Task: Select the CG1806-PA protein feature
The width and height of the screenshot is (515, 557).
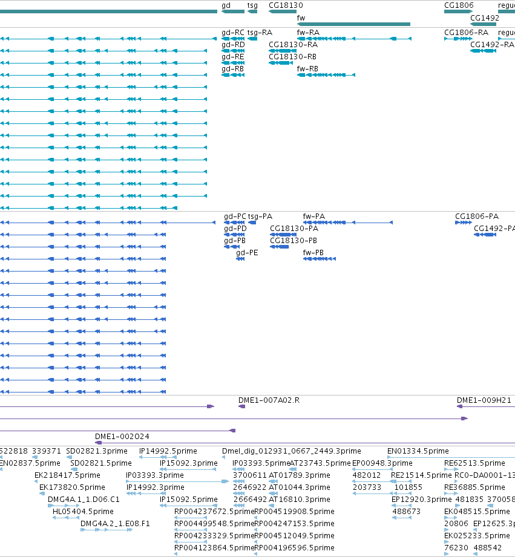Action: point(464,223)
